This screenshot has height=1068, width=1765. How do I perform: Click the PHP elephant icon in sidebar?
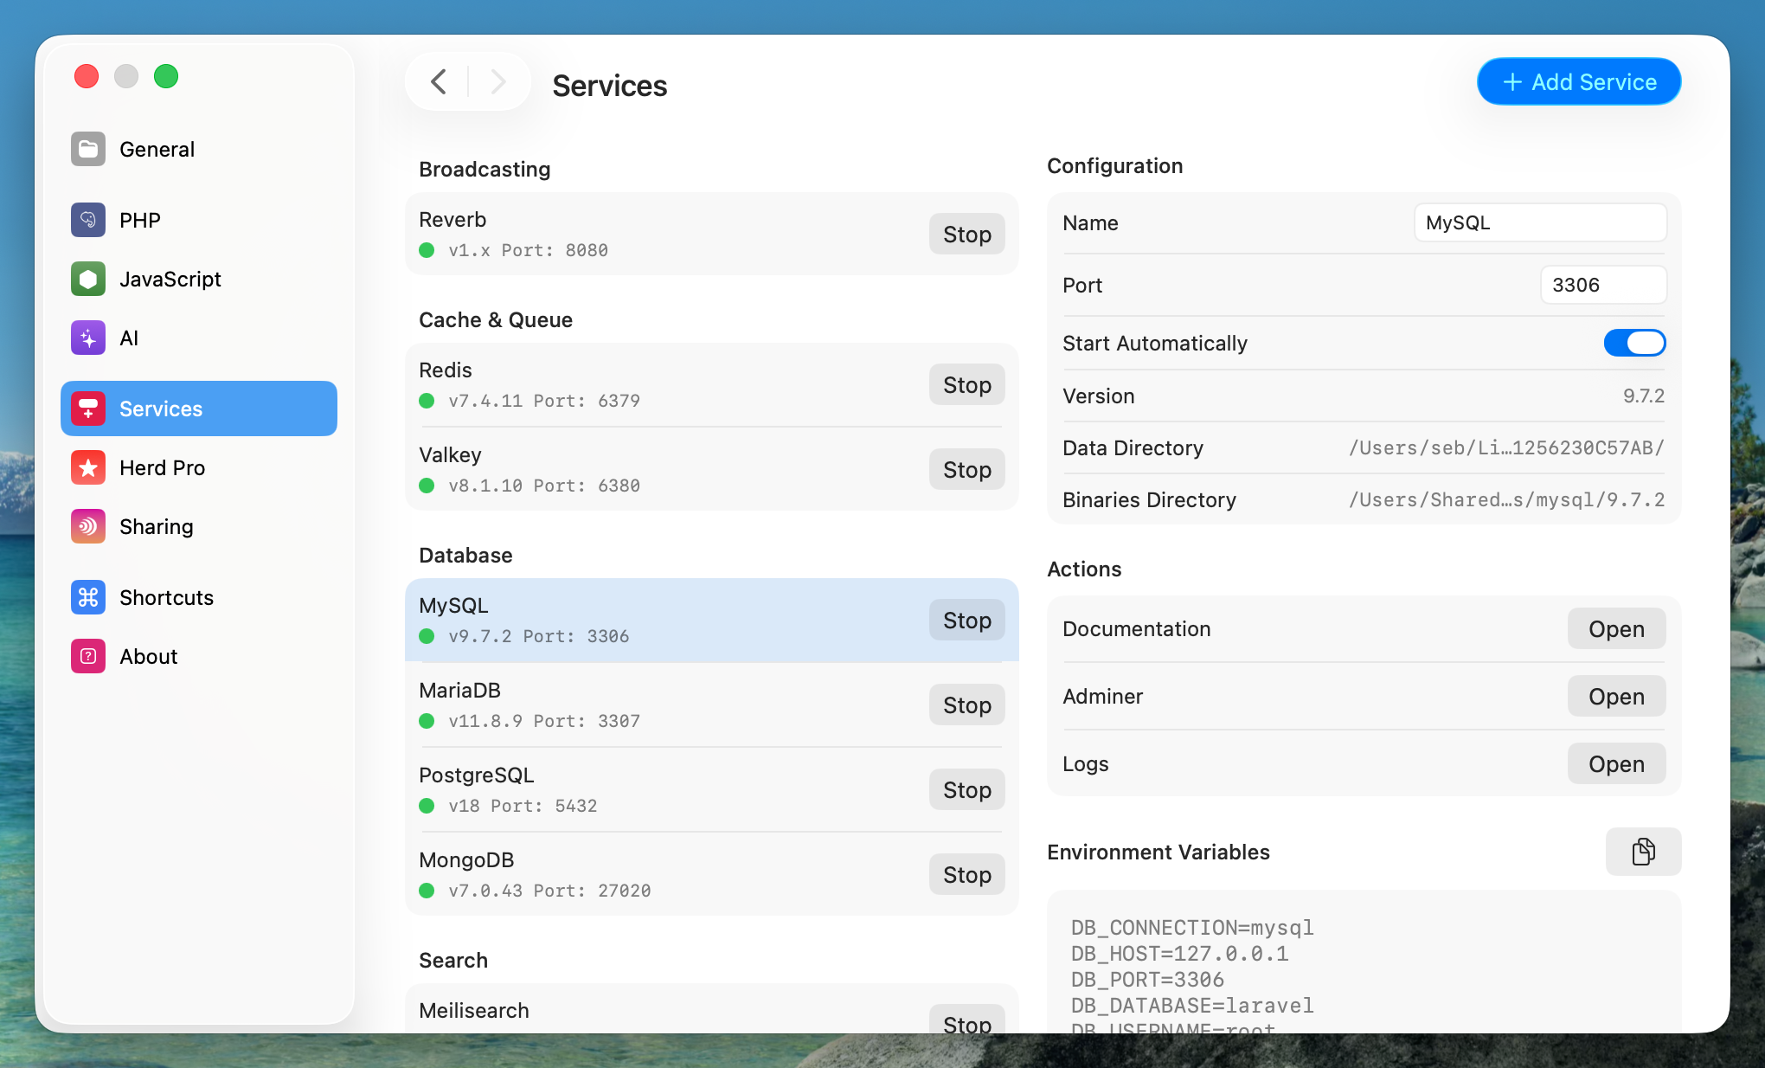click(x=88, y=220)
